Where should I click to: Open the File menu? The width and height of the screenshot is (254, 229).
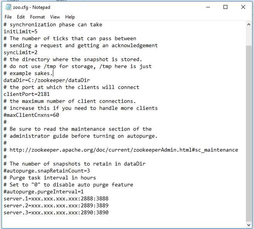(x=8, y=17)
